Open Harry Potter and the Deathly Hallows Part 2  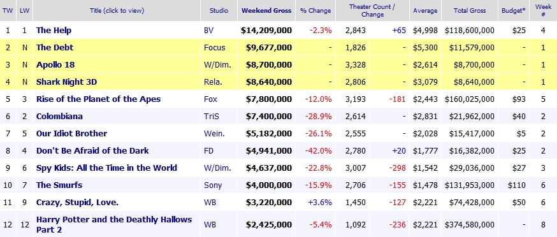[114, 224]
